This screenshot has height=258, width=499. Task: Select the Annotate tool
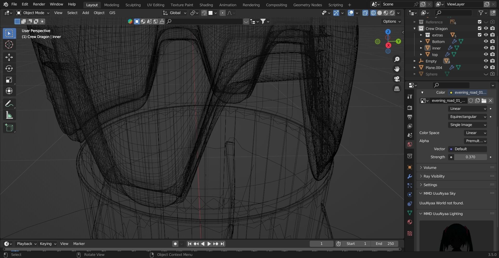pyautogui.click(x=9, y=104)
